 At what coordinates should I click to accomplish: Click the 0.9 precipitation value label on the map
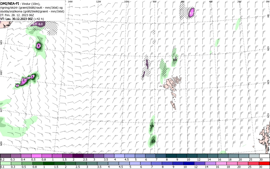tap(28, 78)
